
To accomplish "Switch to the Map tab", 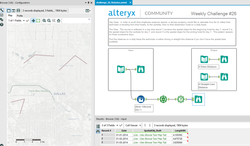I will point(10,15).
